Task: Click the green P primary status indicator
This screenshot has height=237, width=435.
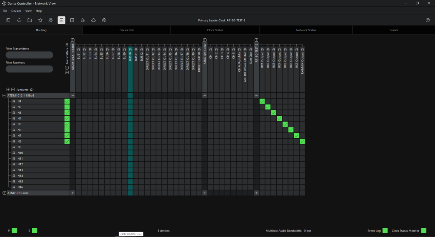Action: [14, 231]
